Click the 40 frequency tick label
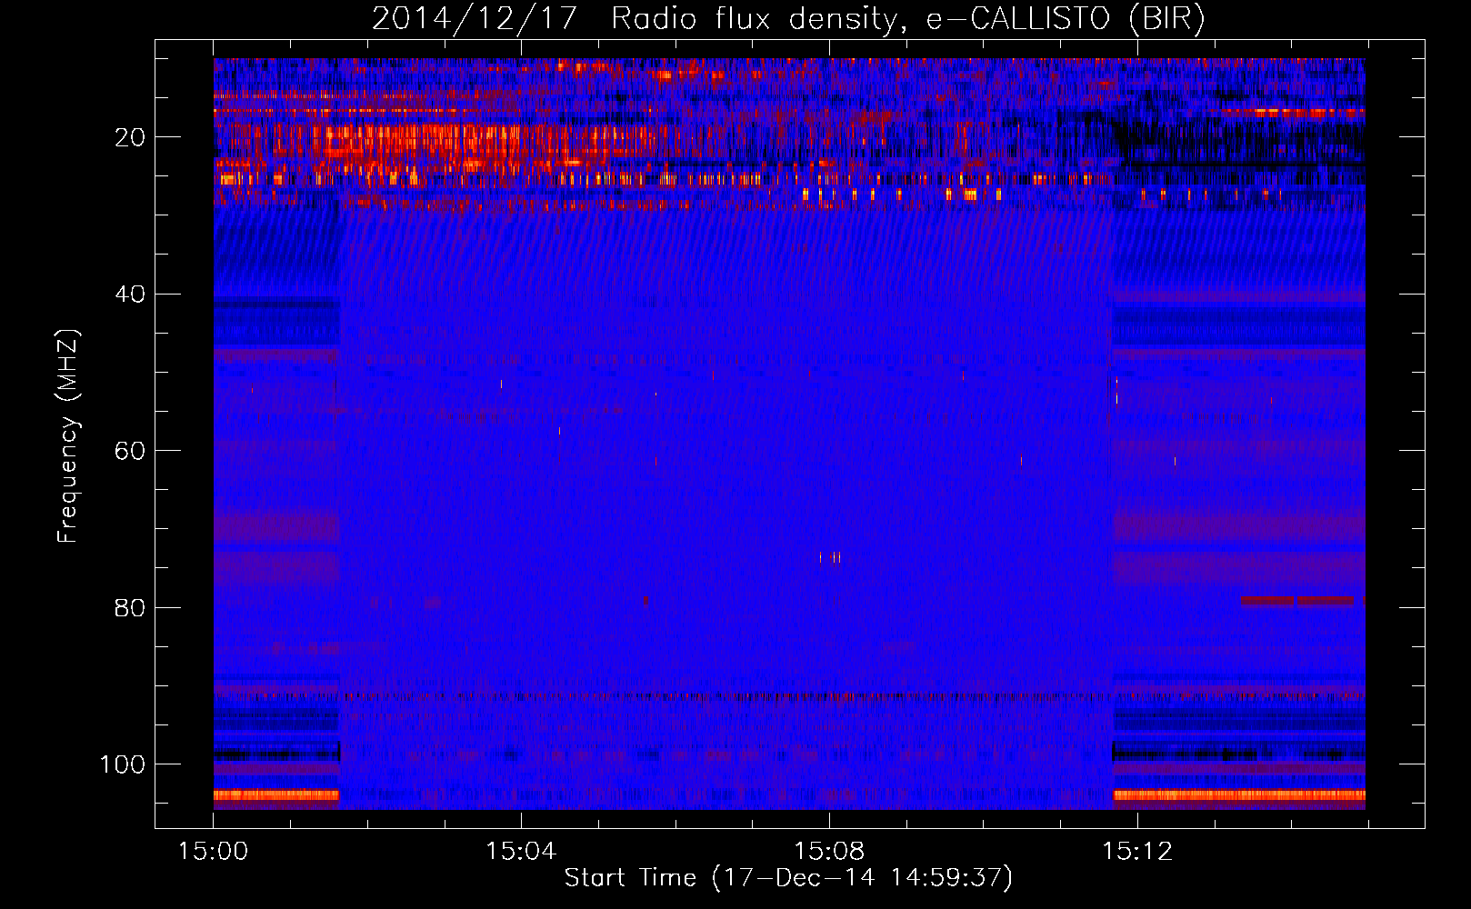Image resolution: width=1471 pixels, height=909 pixels. (130, 295)
